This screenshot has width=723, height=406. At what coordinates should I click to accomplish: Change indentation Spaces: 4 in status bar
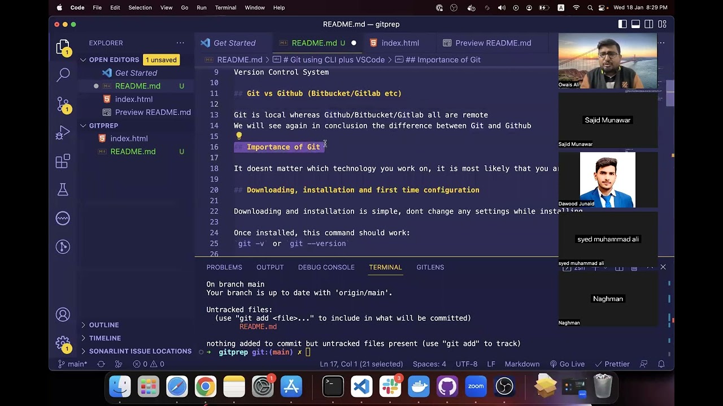pyautogui.click(x=429, y=364)
